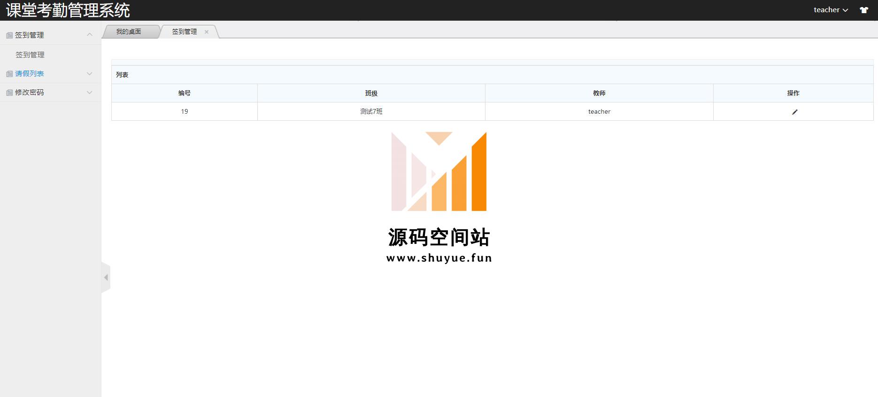Click the 列表 table caption
The height and width of the screenshot is (397, 878).
[x=122, y=75]
